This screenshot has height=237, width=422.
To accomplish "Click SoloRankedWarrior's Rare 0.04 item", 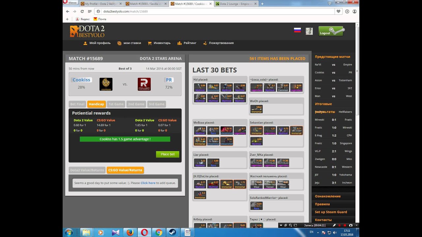I will coord(256,206).
